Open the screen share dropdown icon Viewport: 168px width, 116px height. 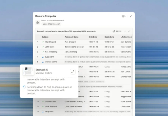click(124, 16)
